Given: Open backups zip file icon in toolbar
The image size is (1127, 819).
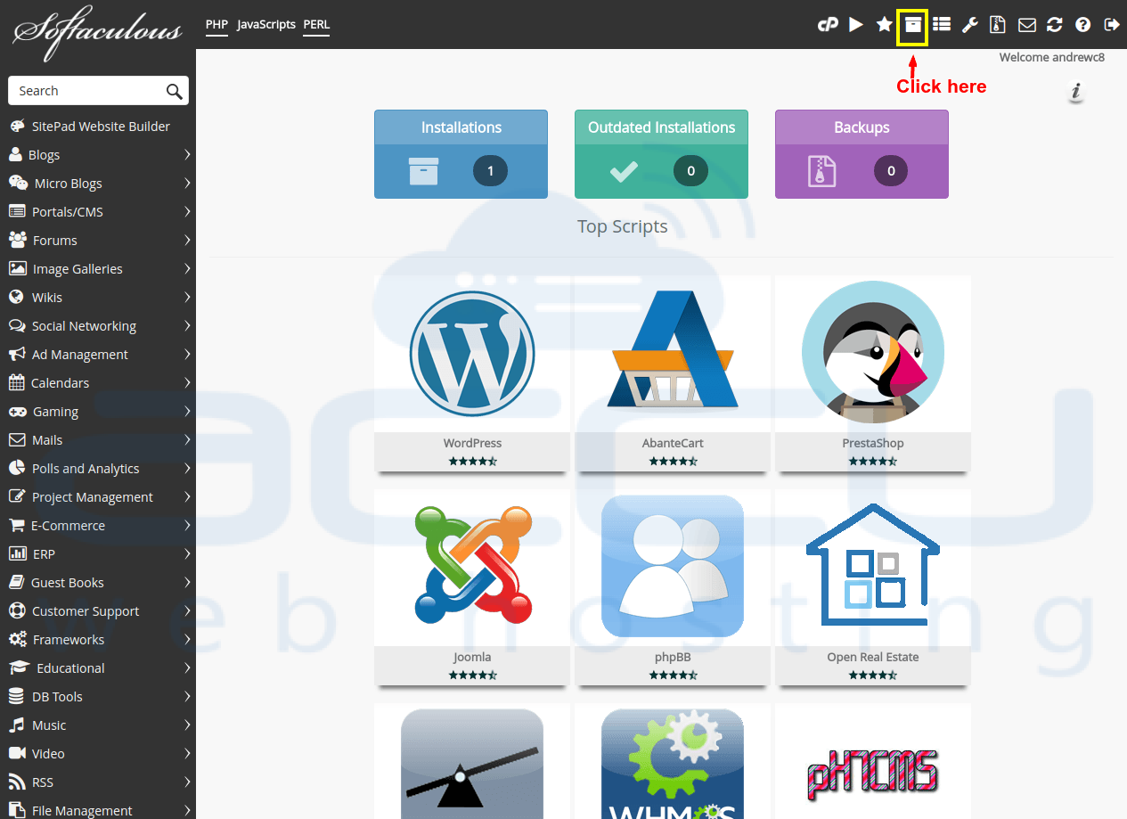Looking at the screenshot, I should click(x=998, y=25).
